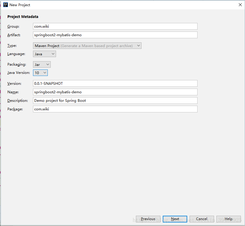Open the Type dropdown for Maven Project
The height and width of the screenshot is (226, 245).
point(87,46)
